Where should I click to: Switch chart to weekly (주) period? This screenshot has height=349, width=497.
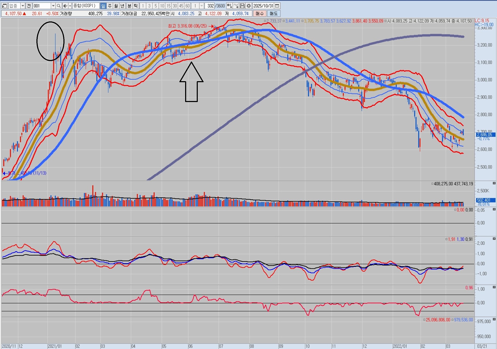coord(110,6)
